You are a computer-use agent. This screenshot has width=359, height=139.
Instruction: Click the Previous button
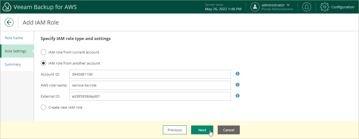click(175, 130)
